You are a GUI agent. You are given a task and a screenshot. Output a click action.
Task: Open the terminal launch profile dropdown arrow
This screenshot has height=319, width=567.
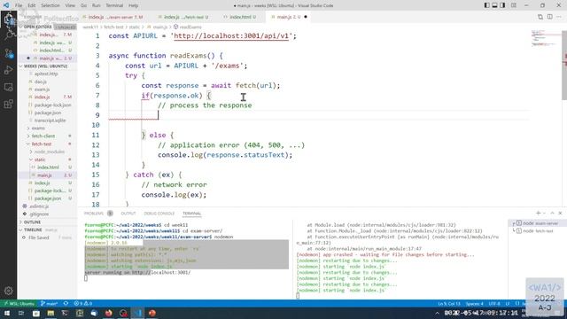pos(544,213)
